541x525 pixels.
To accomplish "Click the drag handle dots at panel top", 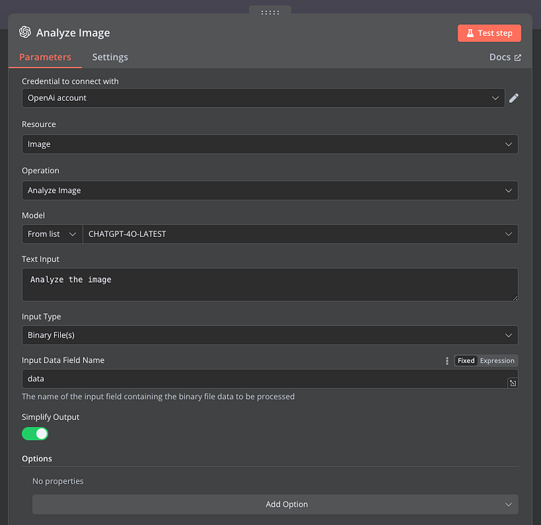I will [x=270, y=12].
